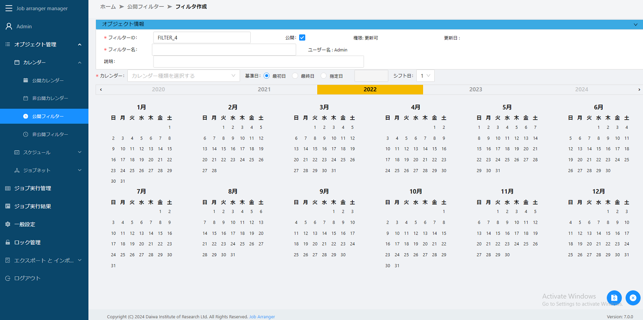Switch the calendar to year 2023
643x320 pixels.
[x=475, y=89]
